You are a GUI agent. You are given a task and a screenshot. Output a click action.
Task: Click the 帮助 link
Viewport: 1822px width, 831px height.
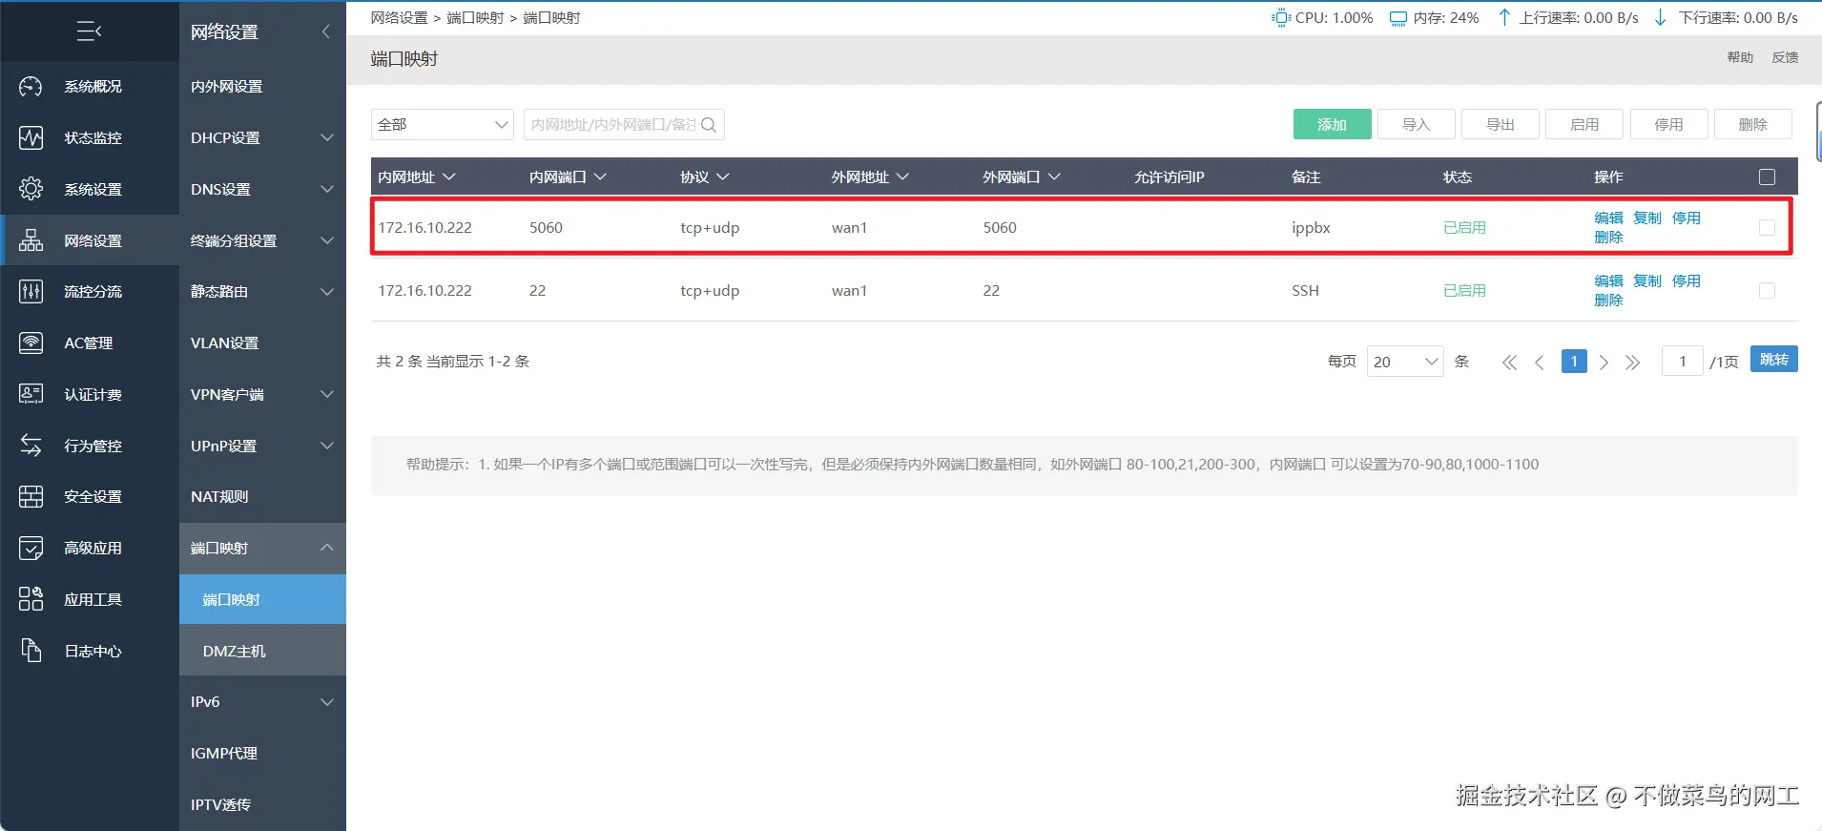1740,58
